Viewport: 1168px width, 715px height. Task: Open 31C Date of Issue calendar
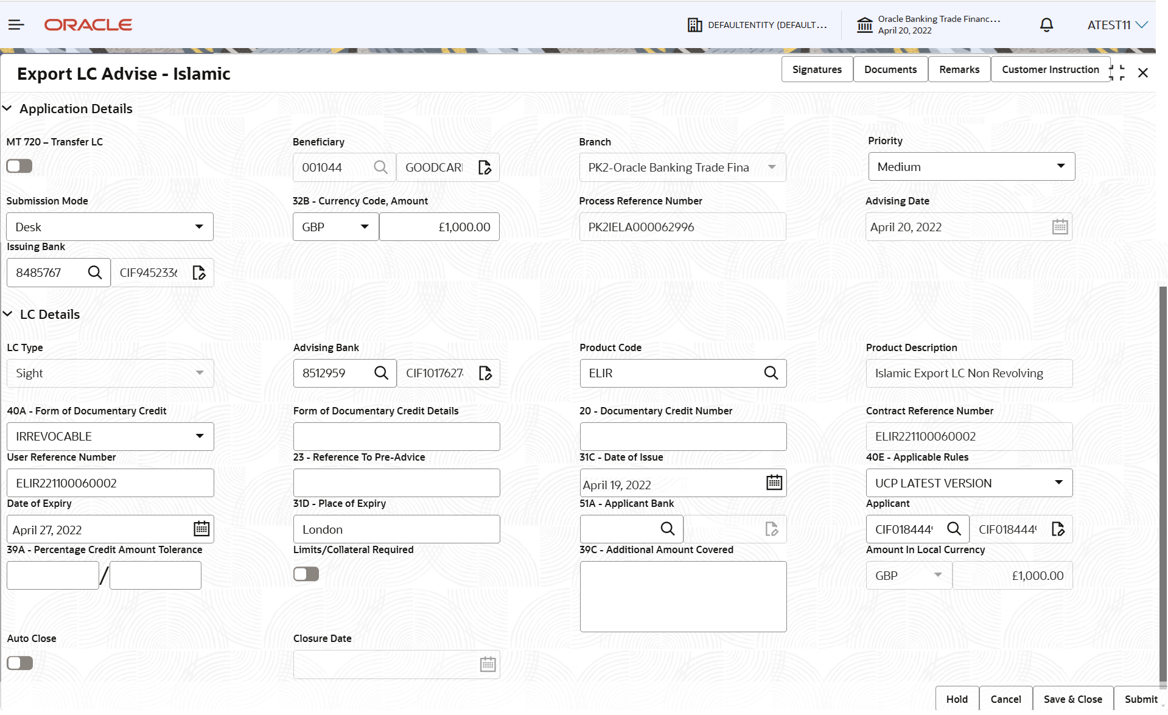[x=774, y=483]
